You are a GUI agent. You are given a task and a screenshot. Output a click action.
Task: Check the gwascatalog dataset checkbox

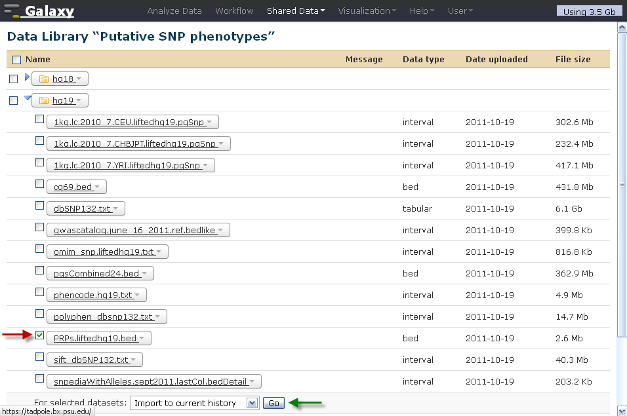click(x=39, y=227)
